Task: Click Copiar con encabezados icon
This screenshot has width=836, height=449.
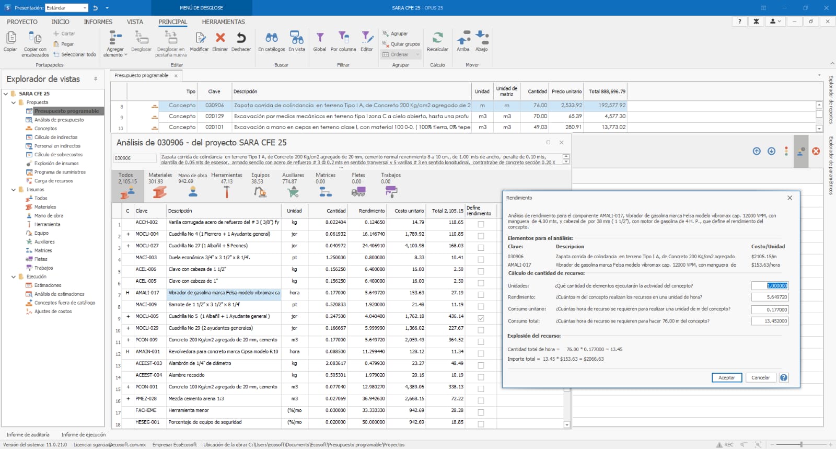Action: (35, 38)
